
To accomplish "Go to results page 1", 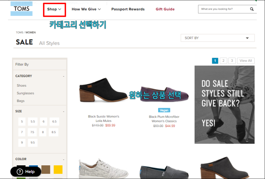I will [215, 61].
